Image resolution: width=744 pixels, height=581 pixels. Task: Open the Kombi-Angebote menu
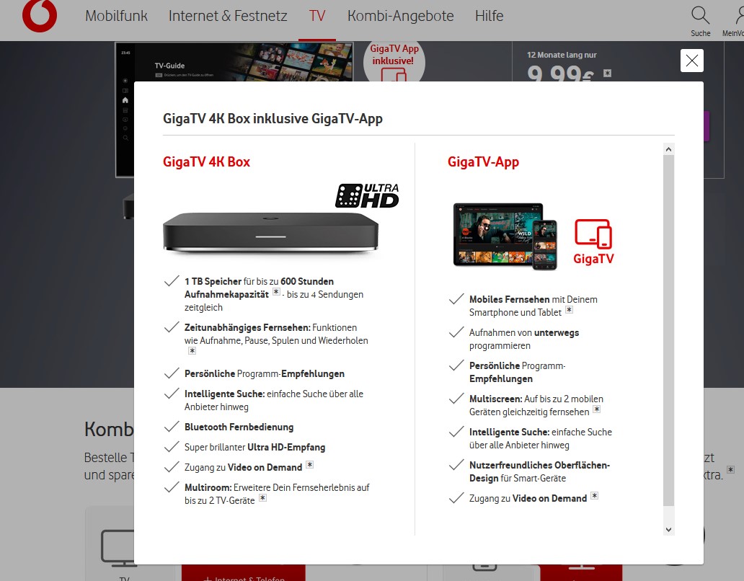coord(400,16)
